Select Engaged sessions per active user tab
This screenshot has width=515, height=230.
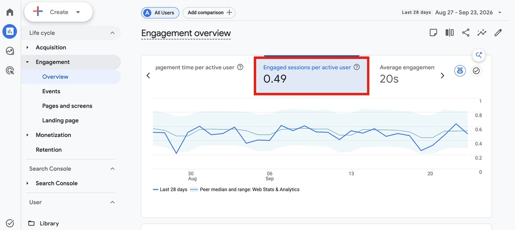pos(311,76)
